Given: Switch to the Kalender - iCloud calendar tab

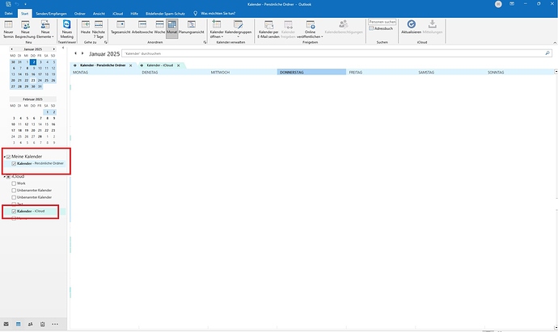Looking at the screenshot, I should click(x=160, y=65).
